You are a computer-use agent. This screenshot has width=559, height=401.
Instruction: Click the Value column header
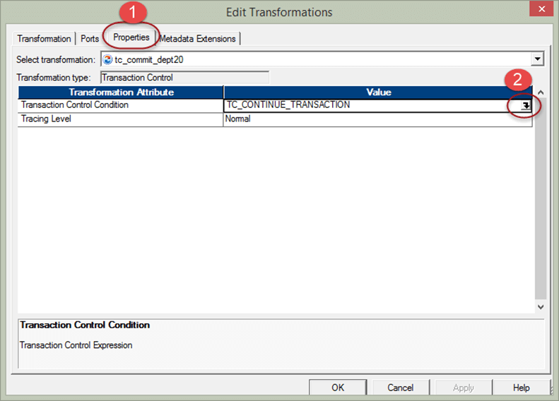point(378,92)
